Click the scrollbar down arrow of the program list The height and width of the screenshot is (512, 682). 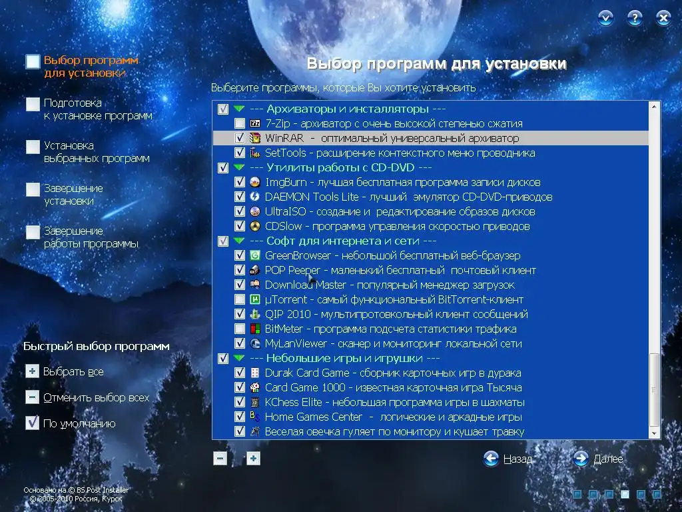654,433
